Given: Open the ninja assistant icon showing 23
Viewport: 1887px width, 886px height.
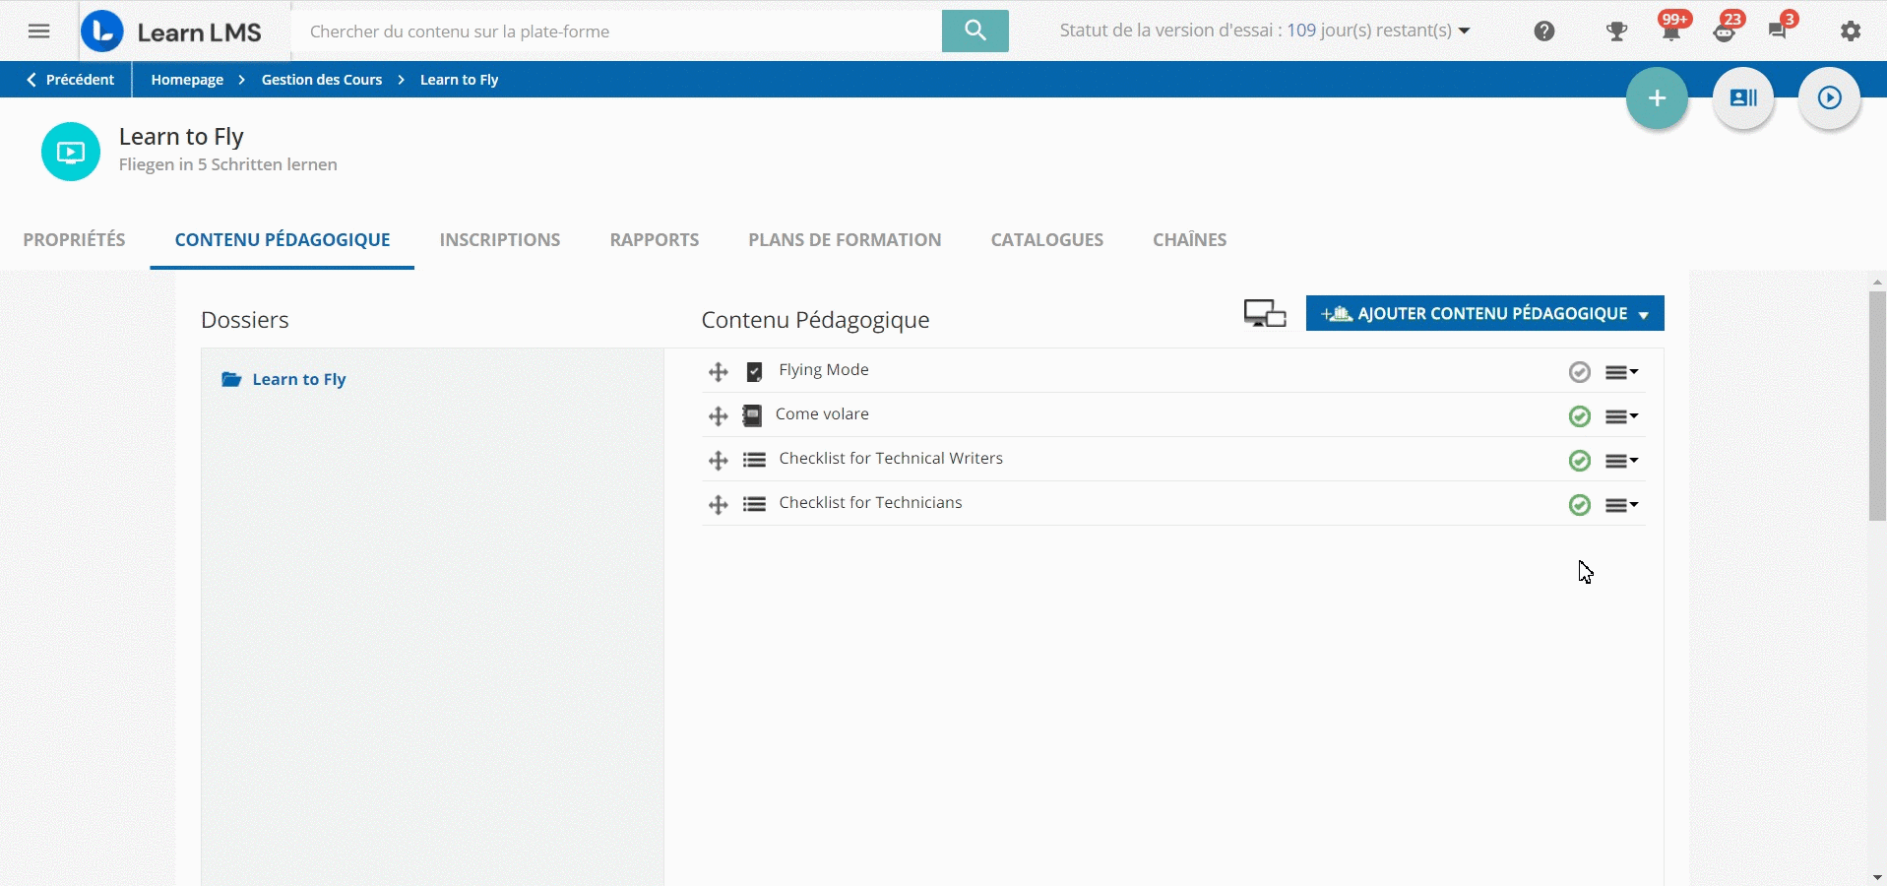Looking at the screenshot, I should [x=1726, y=31].
